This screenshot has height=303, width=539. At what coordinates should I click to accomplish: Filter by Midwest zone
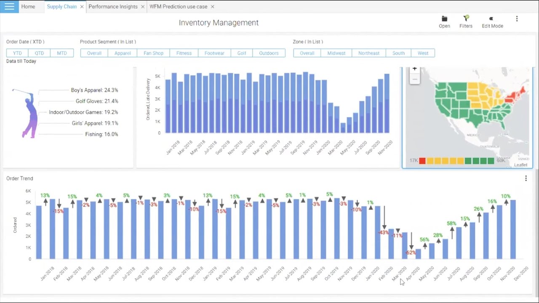coord(336,53)
